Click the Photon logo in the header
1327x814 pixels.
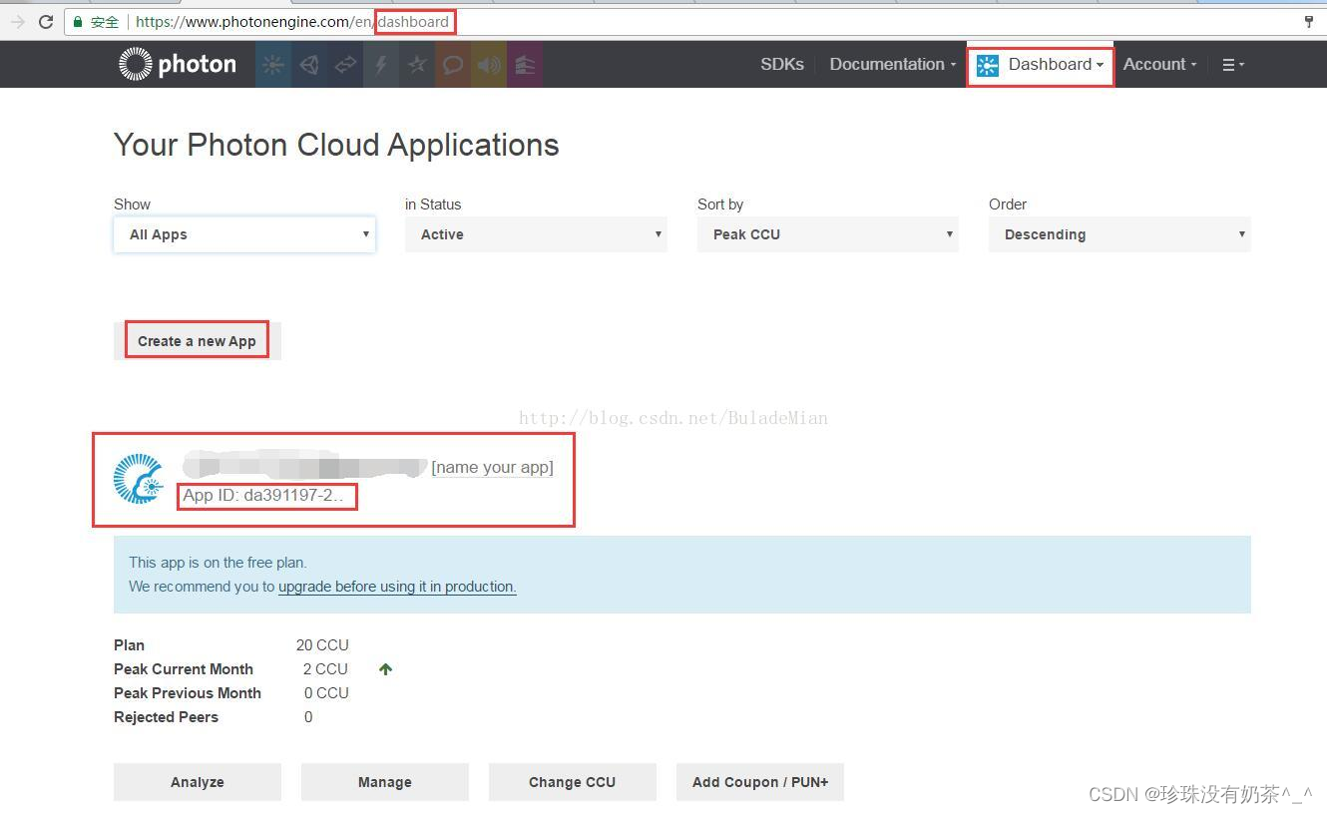(178, 64)
